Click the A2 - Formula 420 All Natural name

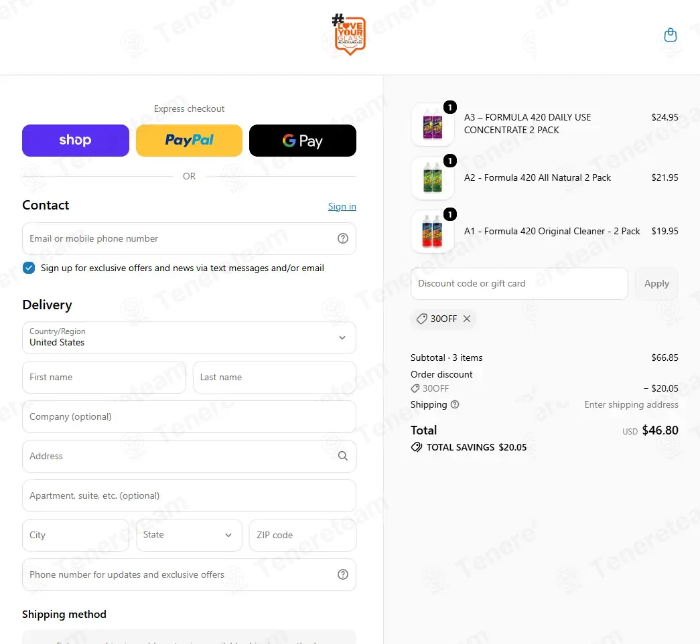tap(537, 177)
